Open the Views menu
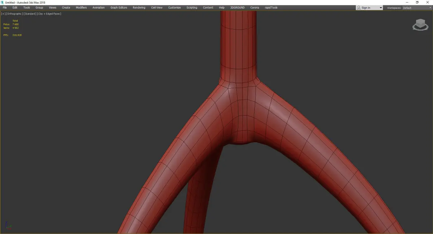 (53, 8)
